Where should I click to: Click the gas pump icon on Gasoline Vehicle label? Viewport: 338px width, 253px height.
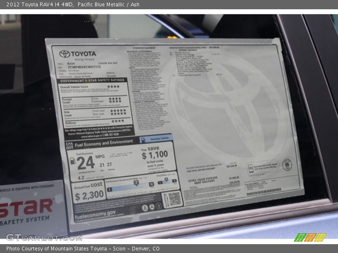pos(143,140)
